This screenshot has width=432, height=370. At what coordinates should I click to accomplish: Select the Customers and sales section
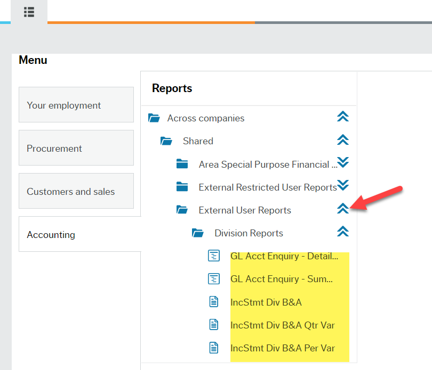(x=76, y=191)
